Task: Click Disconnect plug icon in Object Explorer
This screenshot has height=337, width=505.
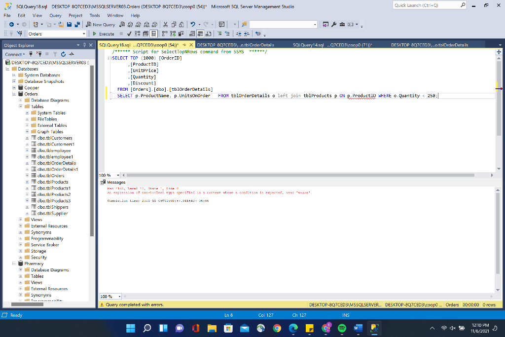Action: (39, 54)
